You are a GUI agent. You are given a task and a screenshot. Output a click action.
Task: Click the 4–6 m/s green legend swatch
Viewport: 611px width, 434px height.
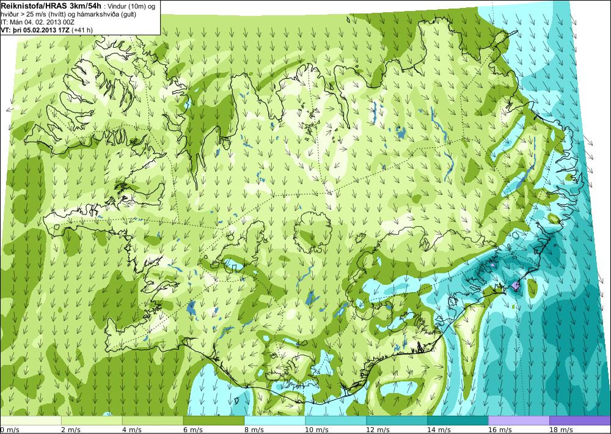tap(153, 421)
